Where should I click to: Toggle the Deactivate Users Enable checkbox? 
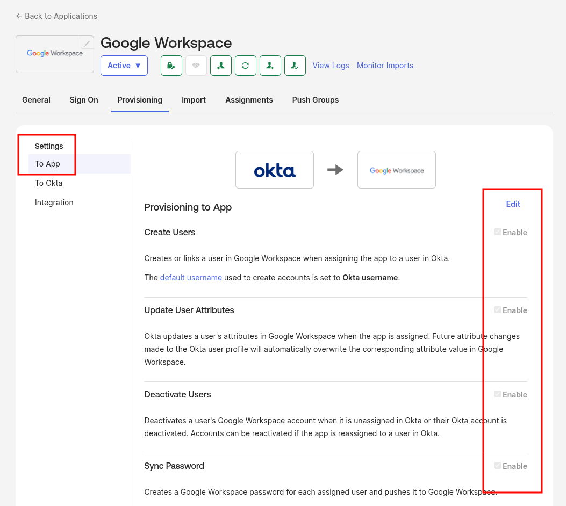(497, 394)
